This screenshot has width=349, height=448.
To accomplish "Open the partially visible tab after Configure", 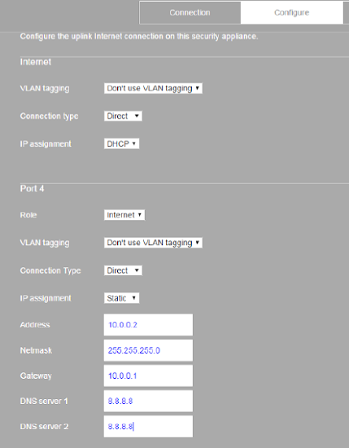I will coord(346,13).
